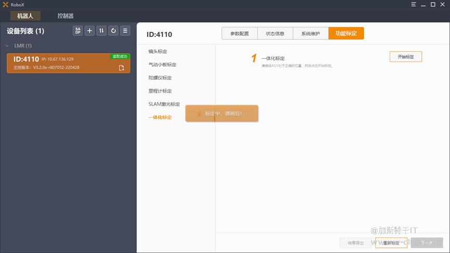Screen dimensions: 450x253
Task: Refresh the device list
Action: [x=113, y=31]
